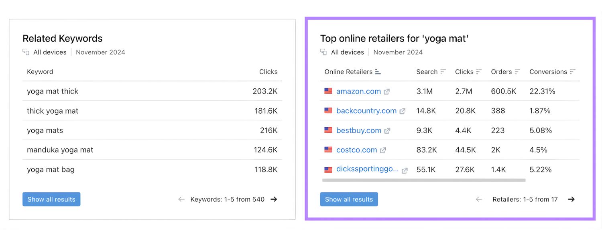Open the backcountry.com retailer link

coord(366,111)
